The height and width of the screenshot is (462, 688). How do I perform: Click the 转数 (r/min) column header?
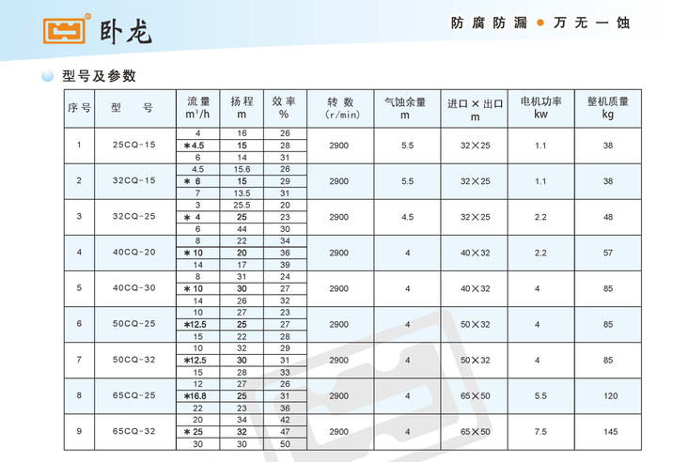click(340, 108)
